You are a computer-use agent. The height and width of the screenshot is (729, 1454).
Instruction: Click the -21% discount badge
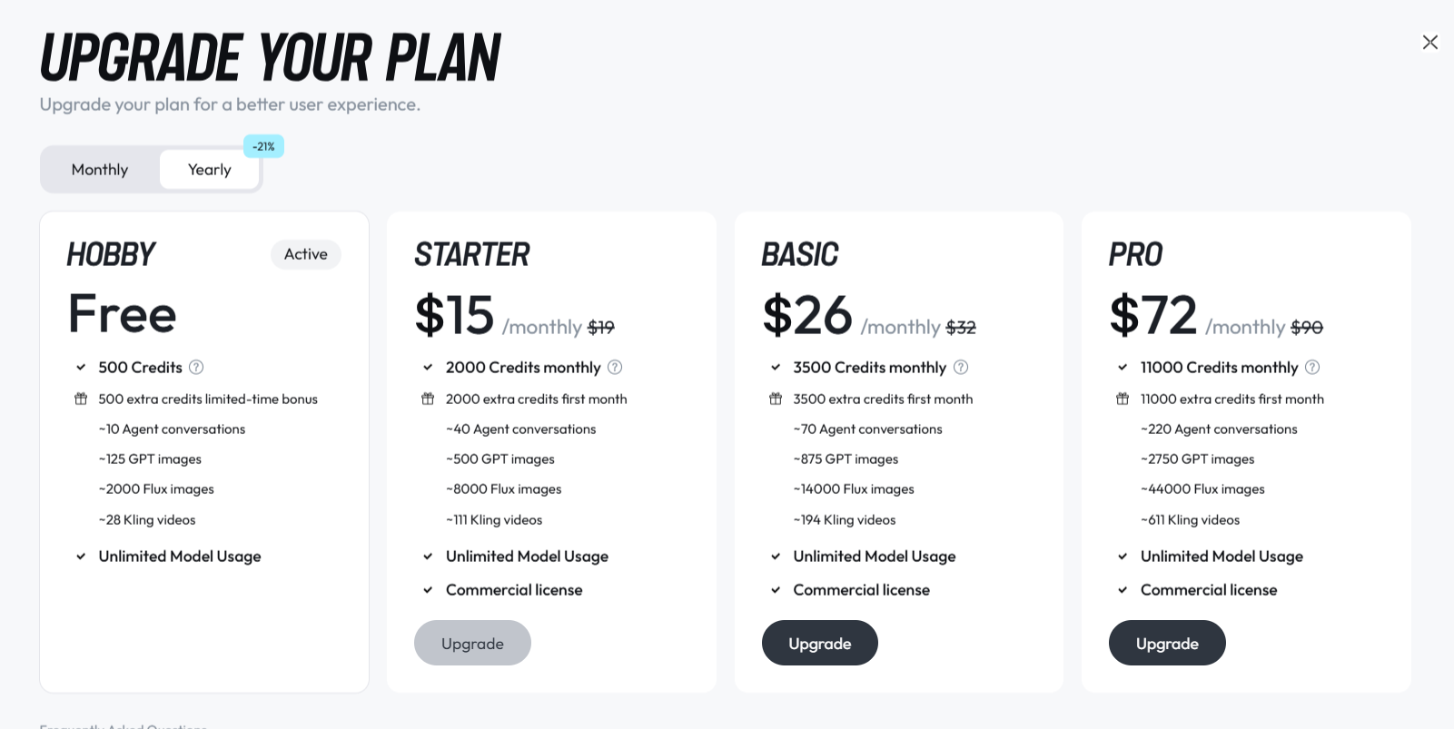click(x=263, y=146)
